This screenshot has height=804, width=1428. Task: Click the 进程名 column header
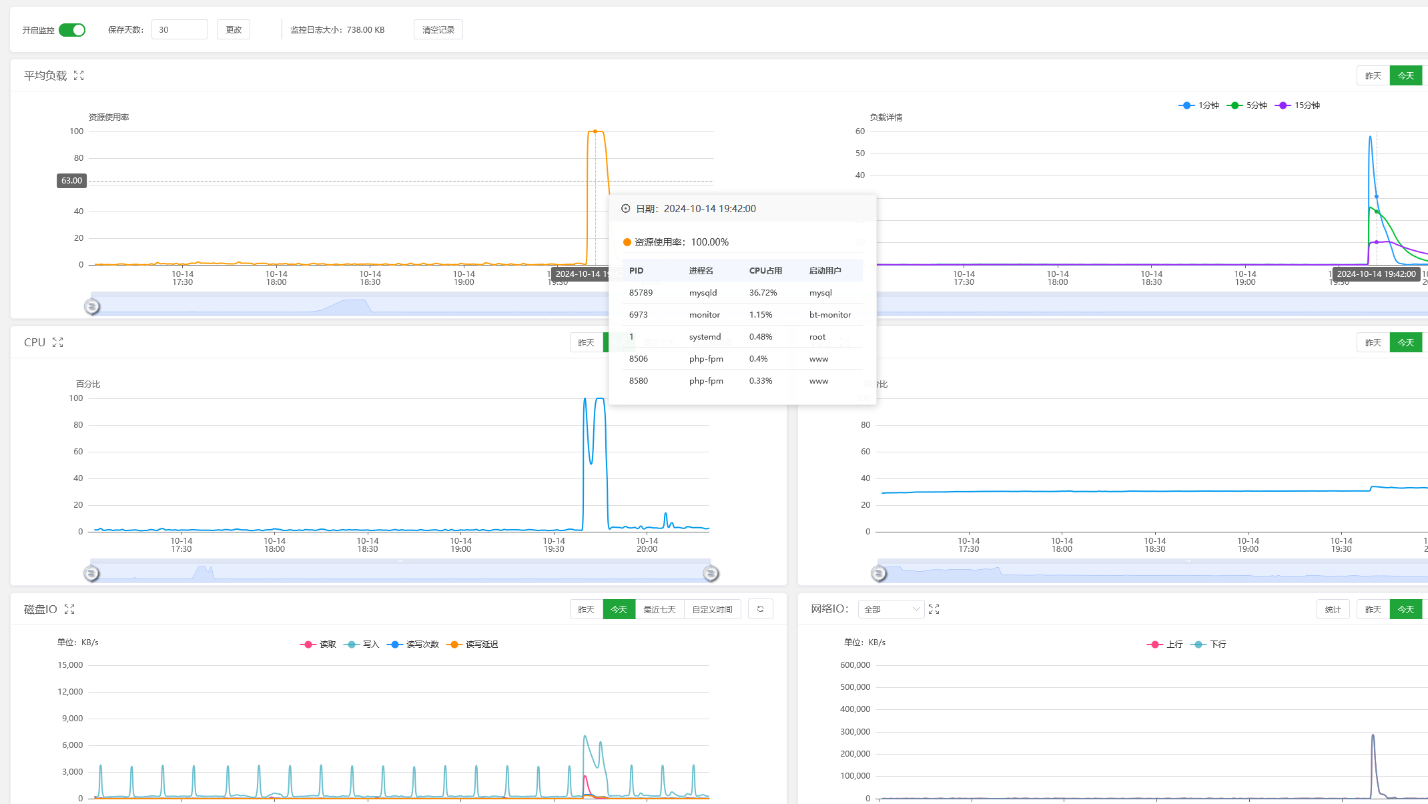click(x=701, y=271)
